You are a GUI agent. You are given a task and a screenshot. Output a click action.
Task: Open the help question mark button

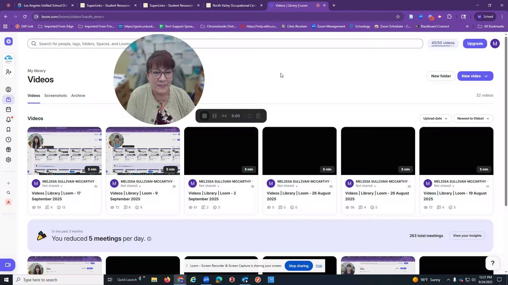[x=493, y=263]
